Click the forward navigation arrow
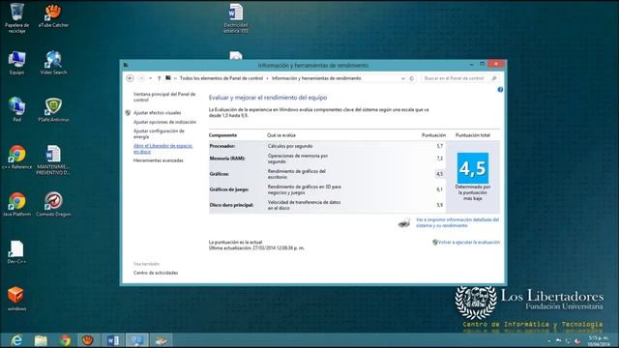 (141, 78)
